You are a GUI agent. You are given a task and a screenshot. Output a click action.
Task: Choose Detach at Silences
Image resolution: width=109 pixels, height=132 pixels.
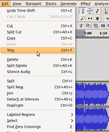38,99
